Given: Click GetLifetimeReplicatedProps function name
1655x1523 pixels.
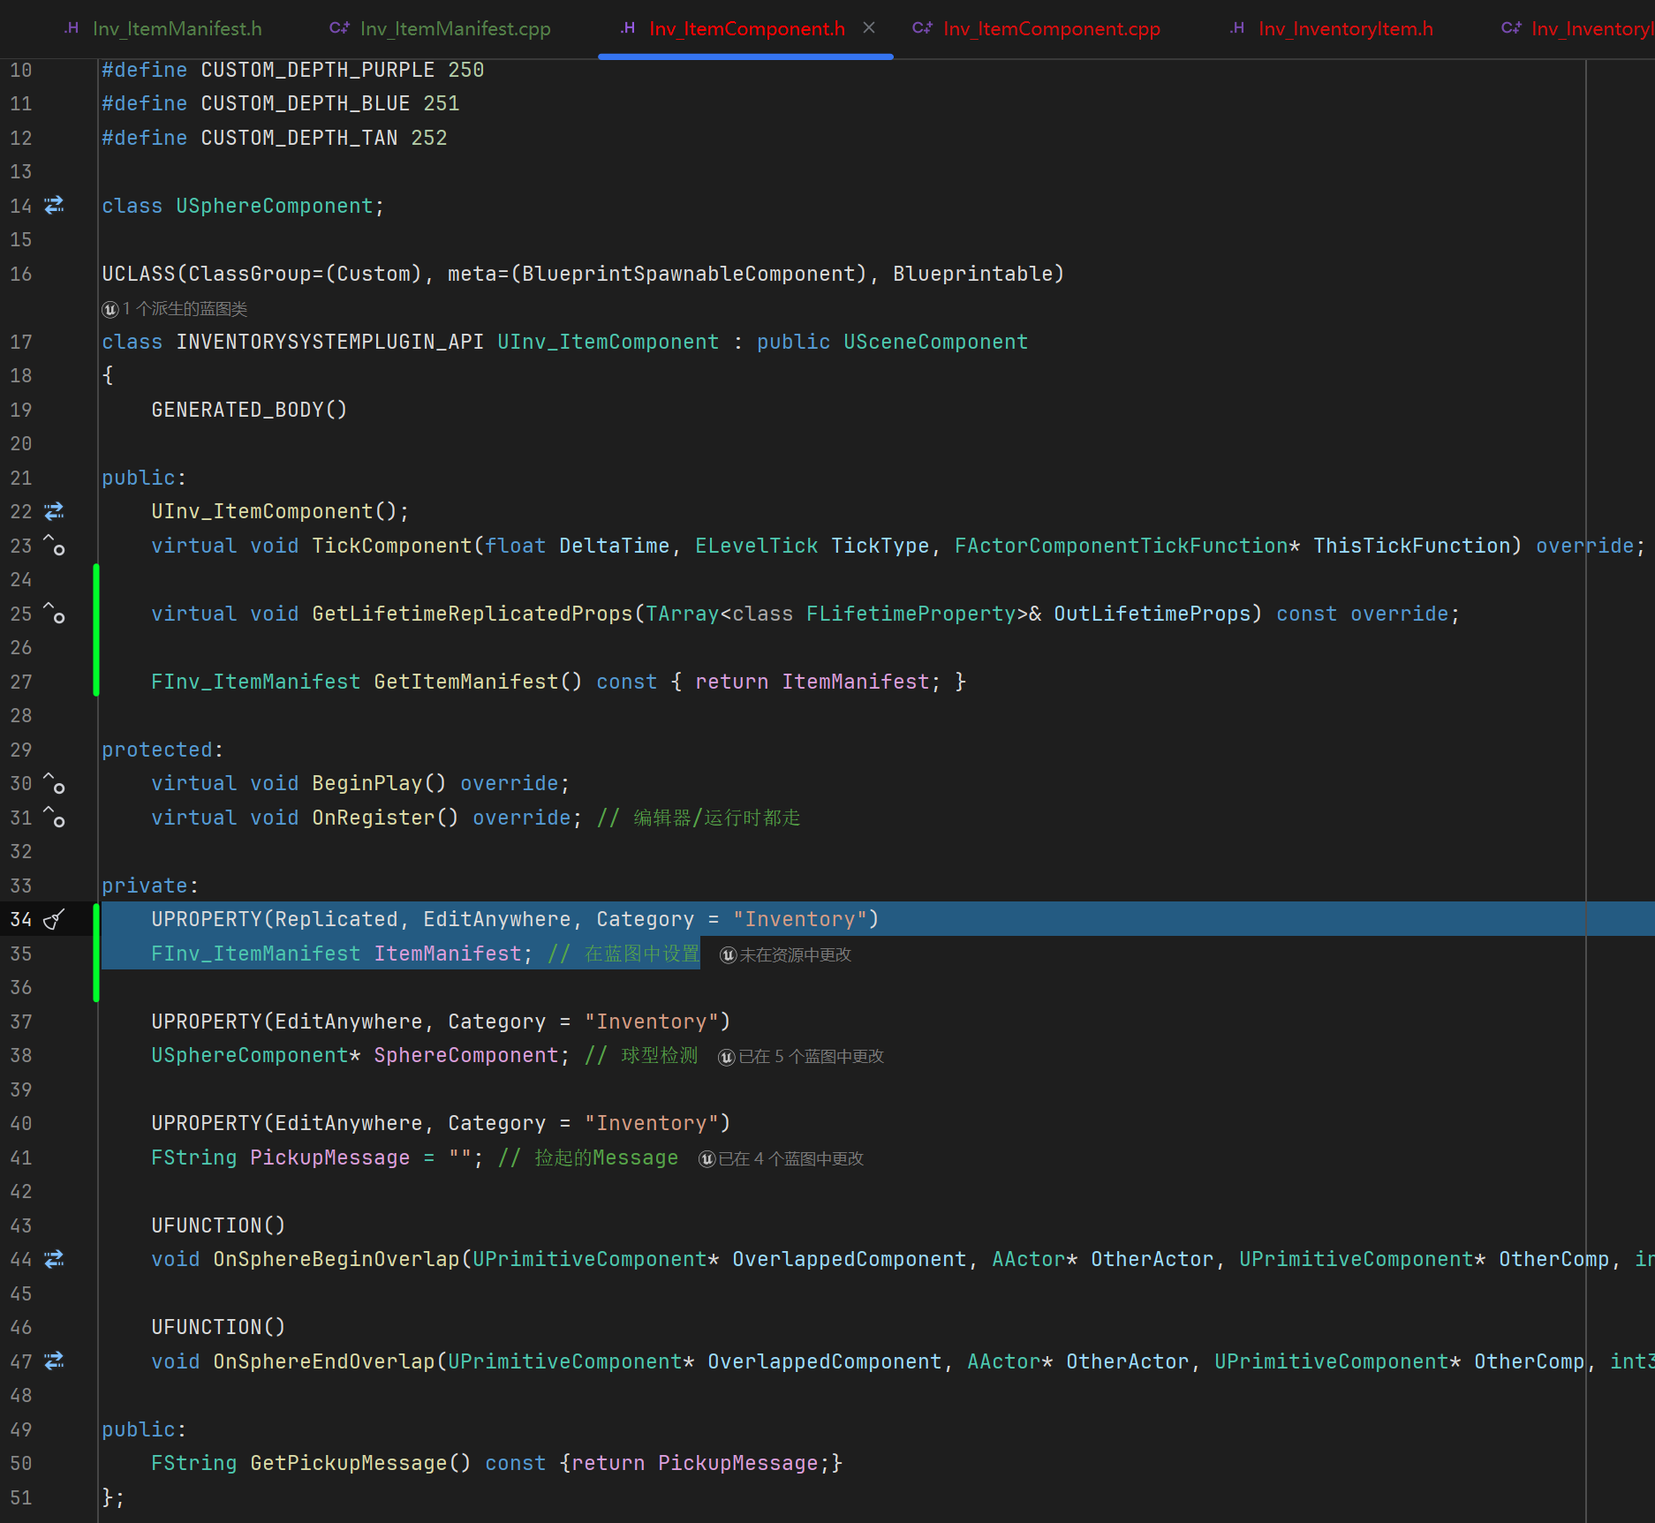Looking at the screenshot, I should pyautogui.click(x=472, y=614).
